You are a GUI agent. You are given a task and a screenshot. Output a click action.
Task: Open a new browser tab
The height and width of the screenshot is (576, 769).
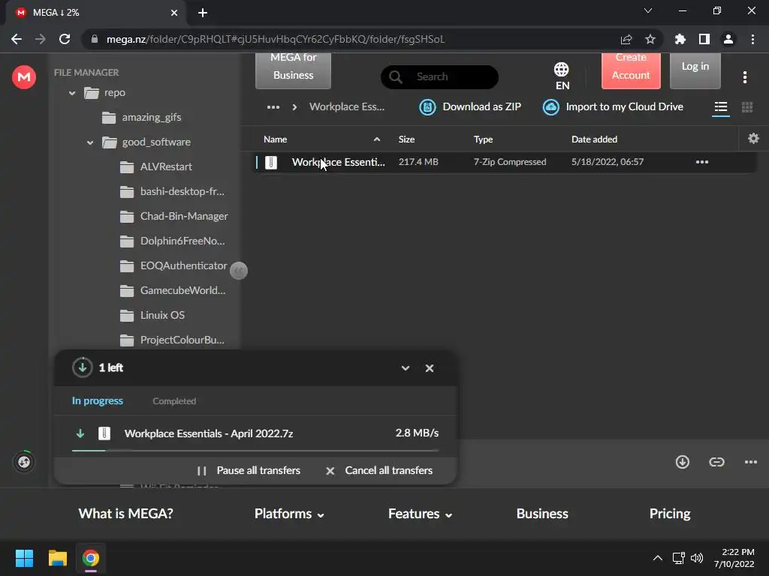(x=203, y=13)
